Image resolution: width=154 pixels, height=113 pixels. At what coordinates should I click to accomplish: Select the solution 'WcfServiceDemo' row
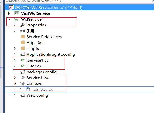pos(79,7)
